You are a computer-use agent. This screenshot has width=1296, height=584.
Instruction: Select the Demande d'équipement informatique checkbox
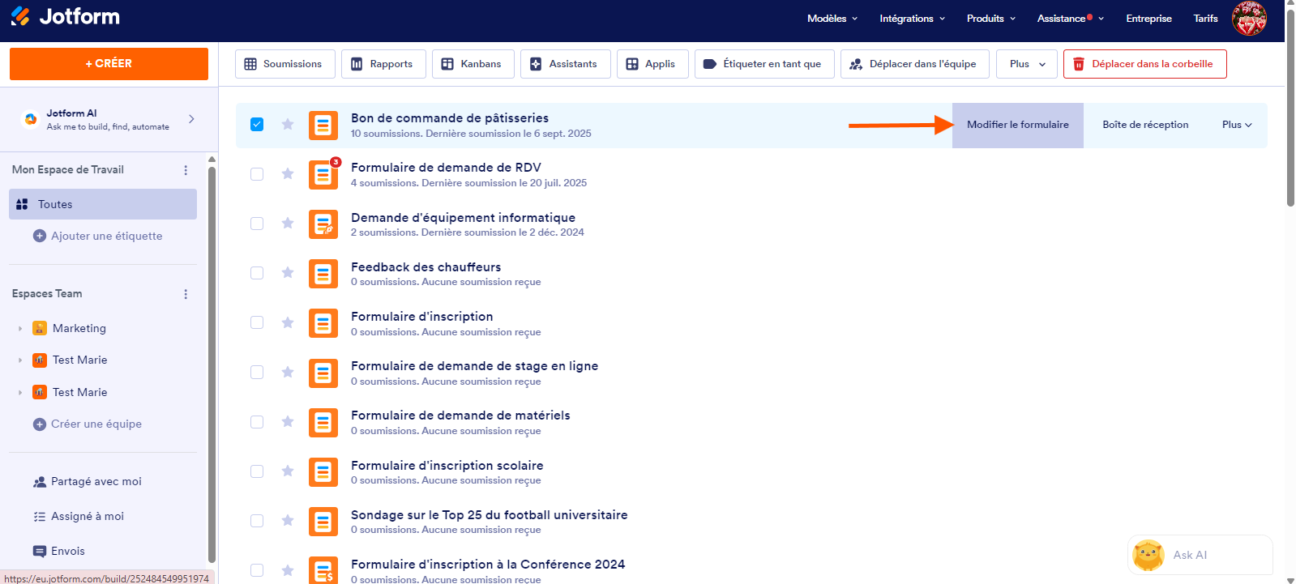tap(257, 224)
